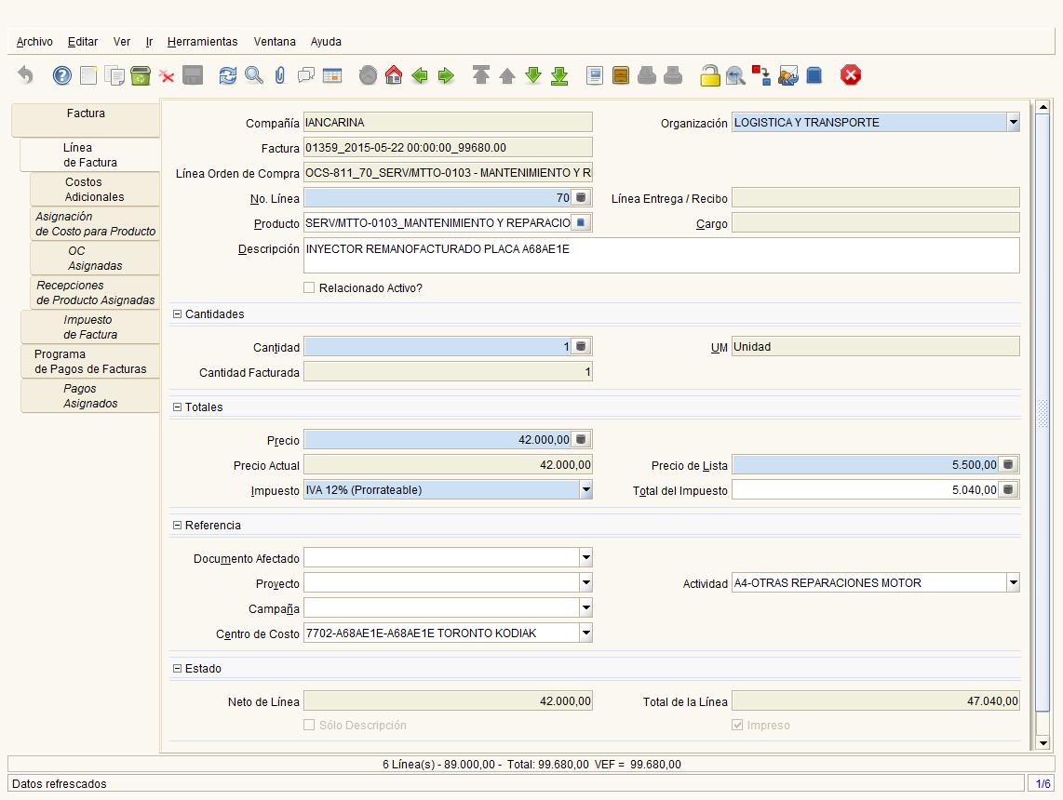Go to Home via the red house icon
This screenshot has width=1063, height=800.
coord(394,75)
